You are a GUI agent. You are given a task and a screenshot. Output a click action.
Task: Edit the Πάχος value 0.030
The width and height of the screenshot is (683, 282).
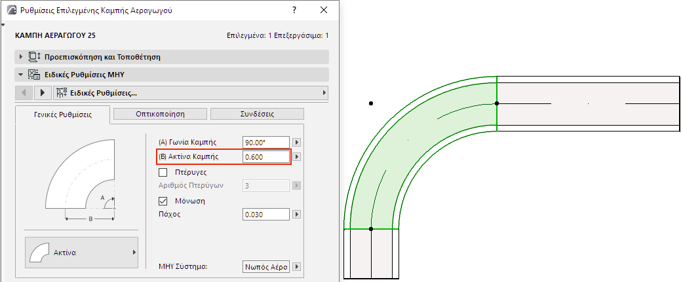click(x=266, y=214)
